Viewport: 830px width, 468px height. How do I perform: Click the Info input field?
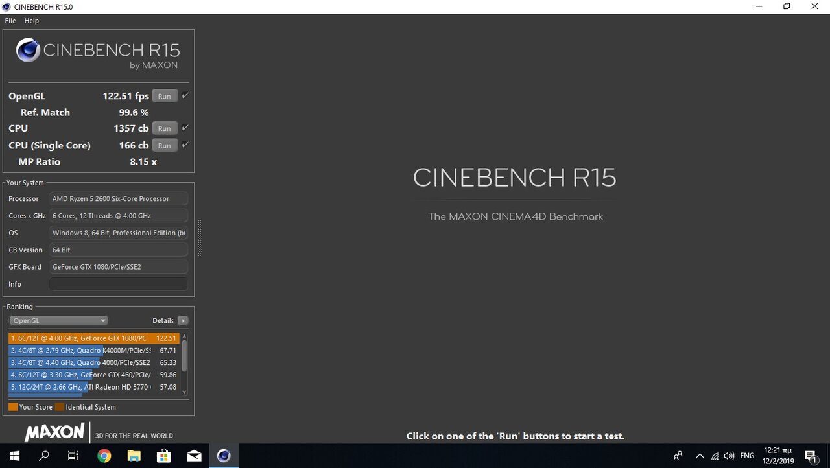[x=119, y=284]
